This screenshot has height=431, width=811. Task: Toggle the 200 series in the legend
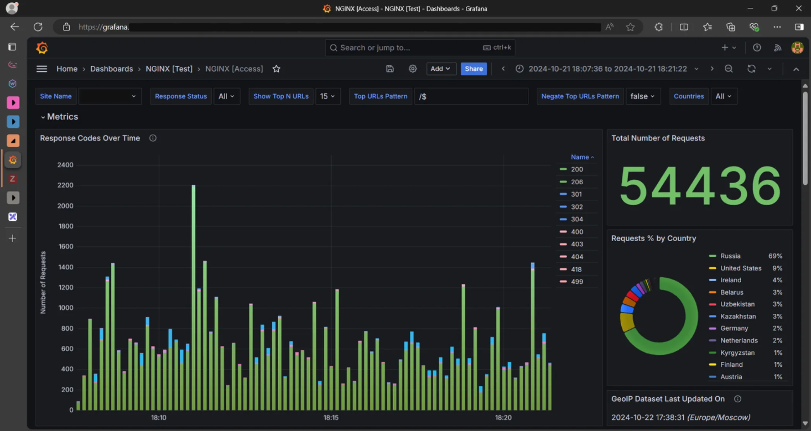click(577, 169)
